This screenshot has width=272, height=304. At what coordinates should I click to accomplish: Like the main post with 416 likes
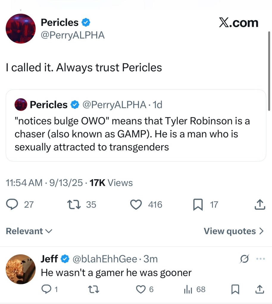click(x=136, y=204)
